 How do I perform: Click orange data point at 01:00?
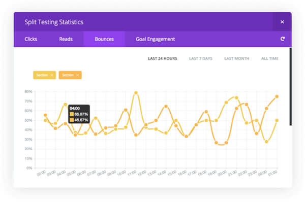point(277,96)
